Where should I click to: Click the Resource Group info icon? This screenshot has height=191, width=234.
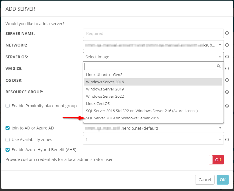pyautogui.click(x=227, y=92)
